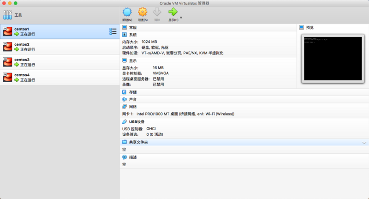Open the USB设备 section heading
Viewport: 369px width, 199px height.
point(137,121)
